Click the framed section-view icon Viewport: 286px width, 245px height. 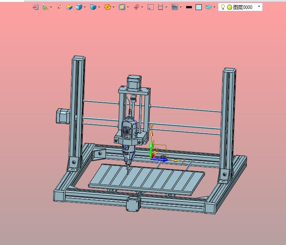122,7
